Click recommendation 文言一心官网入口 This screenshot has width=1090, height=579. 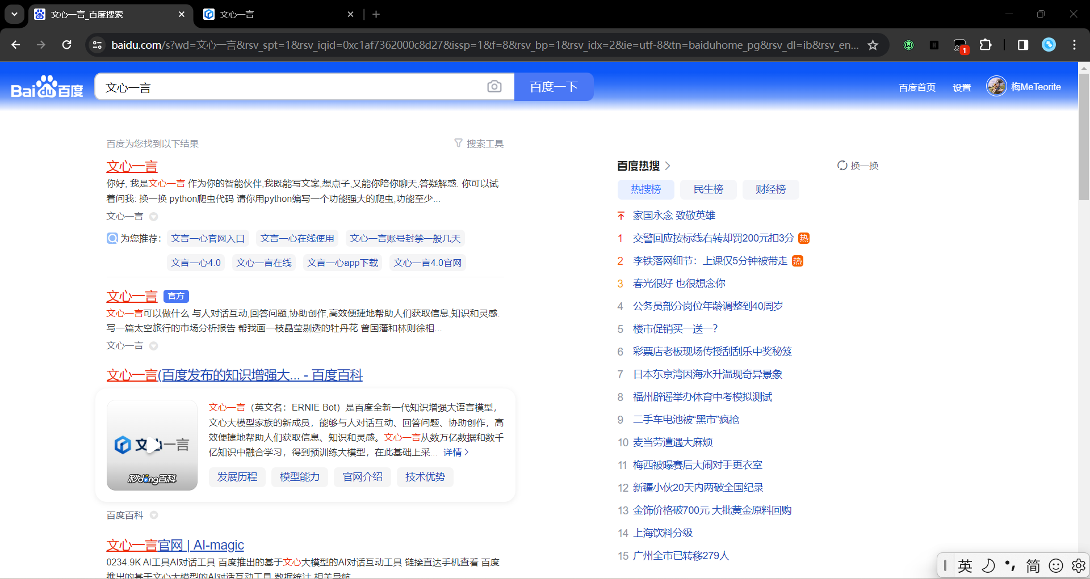pyautogui.click(x=208, y=239)
